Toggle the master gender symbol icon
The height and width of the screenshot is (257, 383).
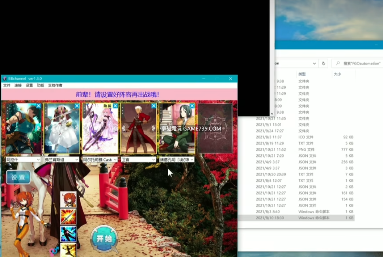point(54,251)
